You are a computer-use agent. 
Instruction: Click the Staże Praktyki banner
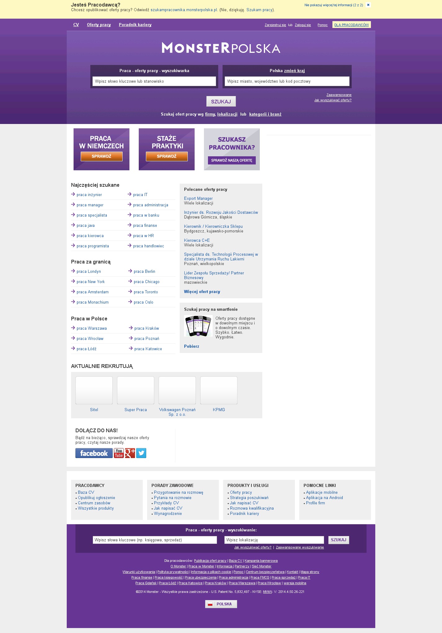coord(167,149)
